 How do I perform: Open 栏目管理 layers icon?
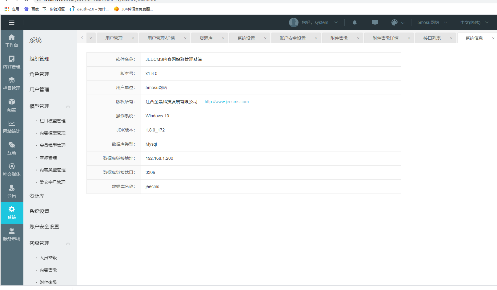point(12,84)
